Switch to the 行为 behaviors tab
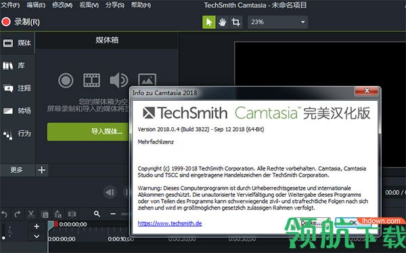The image size is (406, 253). coord(18,134)
